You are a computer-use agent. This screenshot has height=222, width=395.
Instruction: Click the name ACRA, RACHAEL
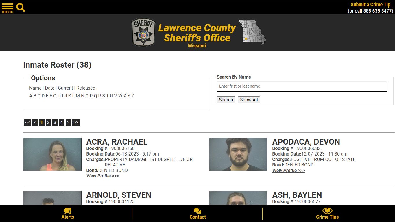(x=117, y=142)
